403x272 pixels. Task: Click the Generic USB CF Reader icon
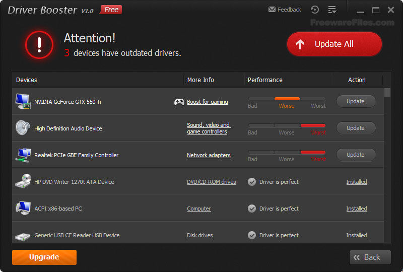pyautogui.click(x=23, y=235)
